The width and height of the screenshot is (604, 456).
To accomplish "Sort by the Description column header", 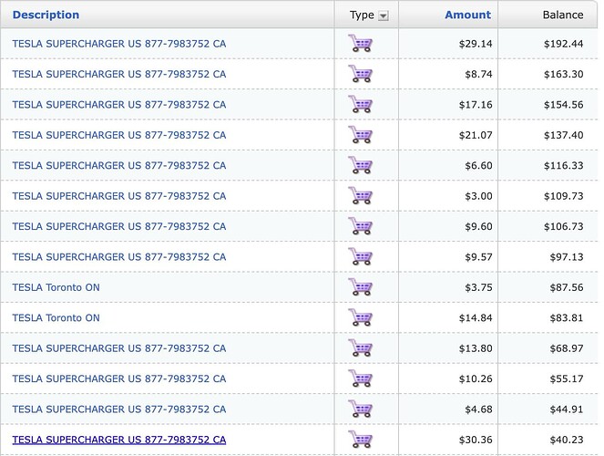I will click(x=46, y=15).
